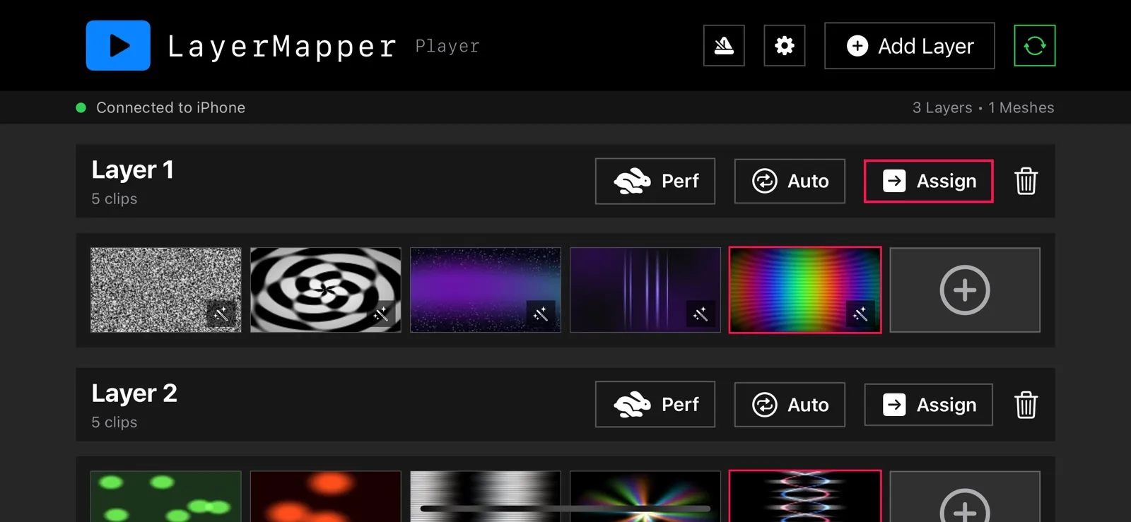Click '3 Layers • 1 Meshes' summary text
1131x522 pixels.
point(983,107)
